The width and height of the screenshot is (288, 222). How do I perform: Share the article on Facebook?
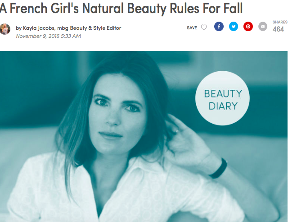pyautogui.click(x=219, y=27)
